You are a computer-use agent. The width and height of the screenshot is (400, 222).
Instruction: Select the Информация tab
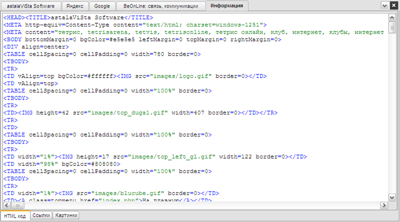(227, 5)
